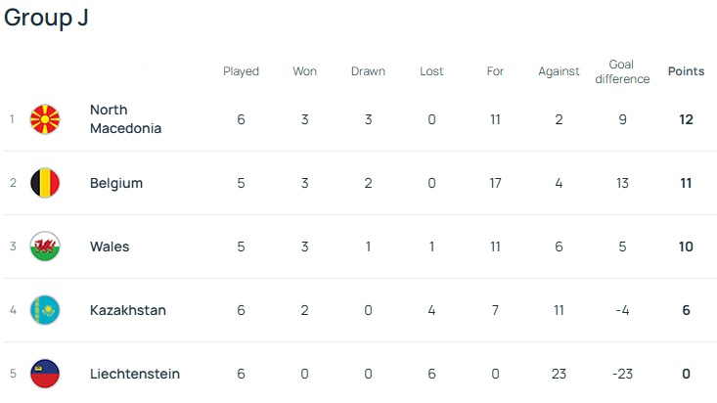Viewport: 717px width, 403px height.
Task: Click North Macedonia's 12 points value
Action: [686, 119]
